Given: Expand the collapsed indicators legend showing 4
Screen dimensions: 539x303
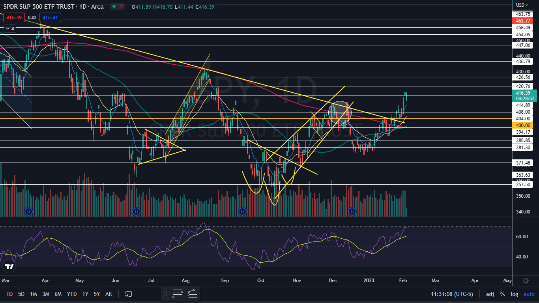Looking at the screenshot, I should 9,29.
